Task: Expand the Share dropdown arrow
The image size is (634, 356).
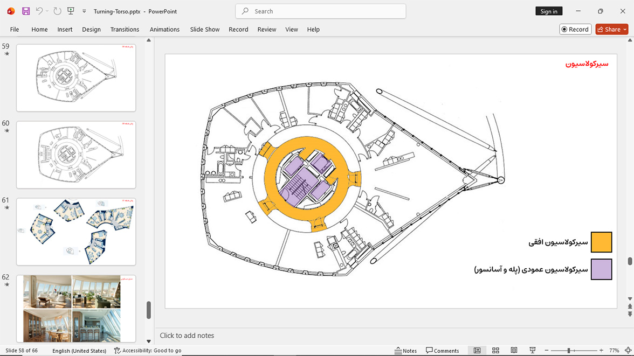Action: pos(625,30)
